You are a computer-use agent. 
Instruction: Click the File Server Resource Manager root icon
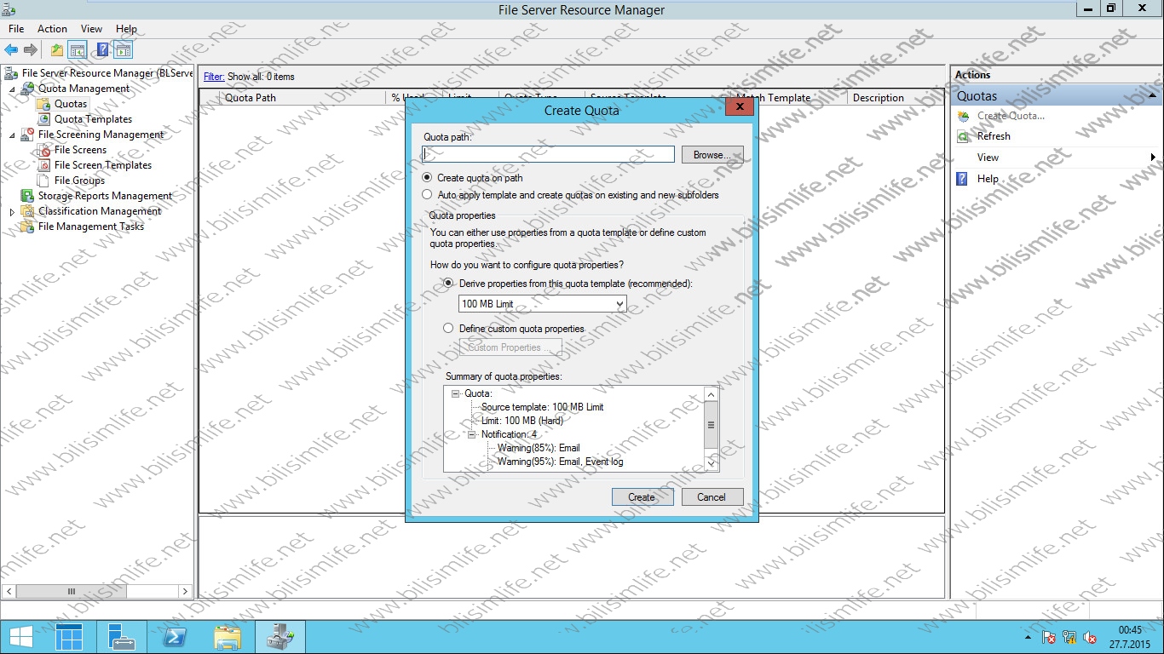[11, 73]
